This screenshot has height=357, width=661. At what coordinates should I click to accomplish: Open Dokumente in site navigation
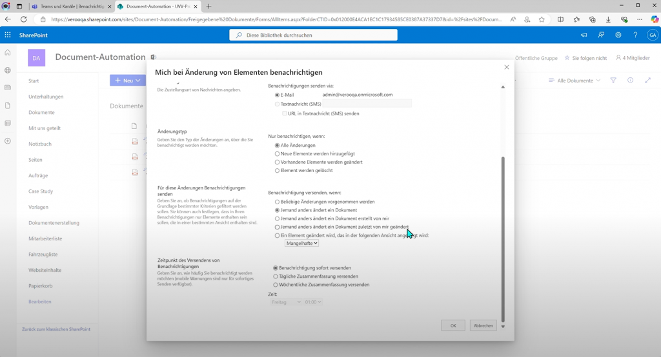41,112
